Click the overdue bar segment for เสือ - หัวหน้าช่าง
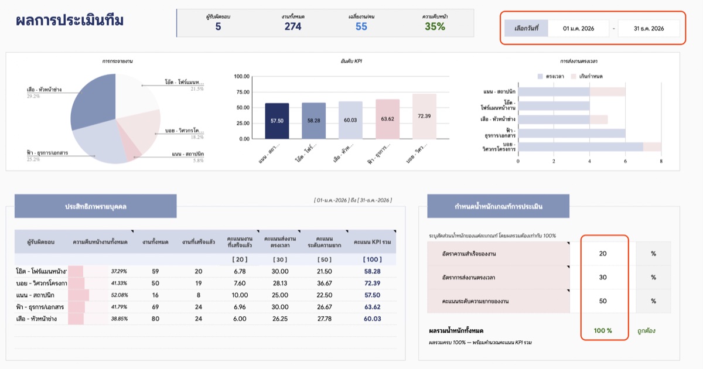 (x=598, y=119)
